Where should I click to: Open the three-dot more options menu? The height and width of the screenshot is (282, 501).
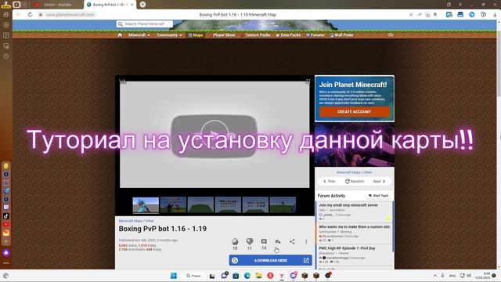[x=306, y=242]
